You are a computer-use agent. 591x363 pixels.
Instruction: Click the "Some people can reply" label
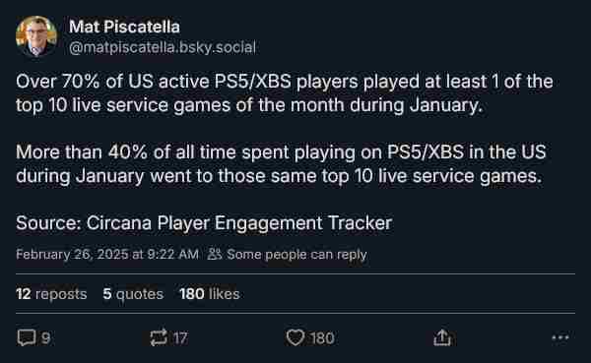pyautogui.click(x=296, y=255)
